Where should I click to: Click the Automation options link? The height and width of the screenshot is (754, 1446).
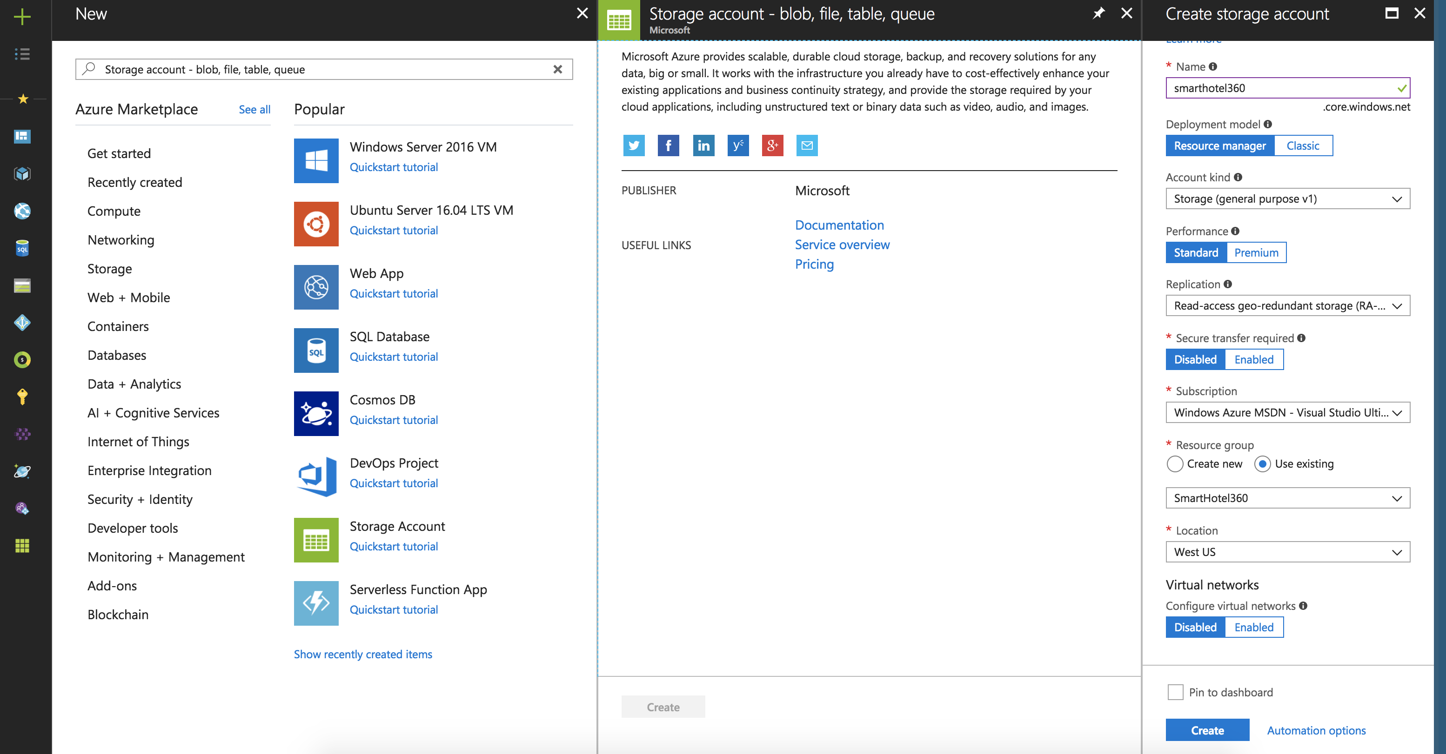(1316, 730)
